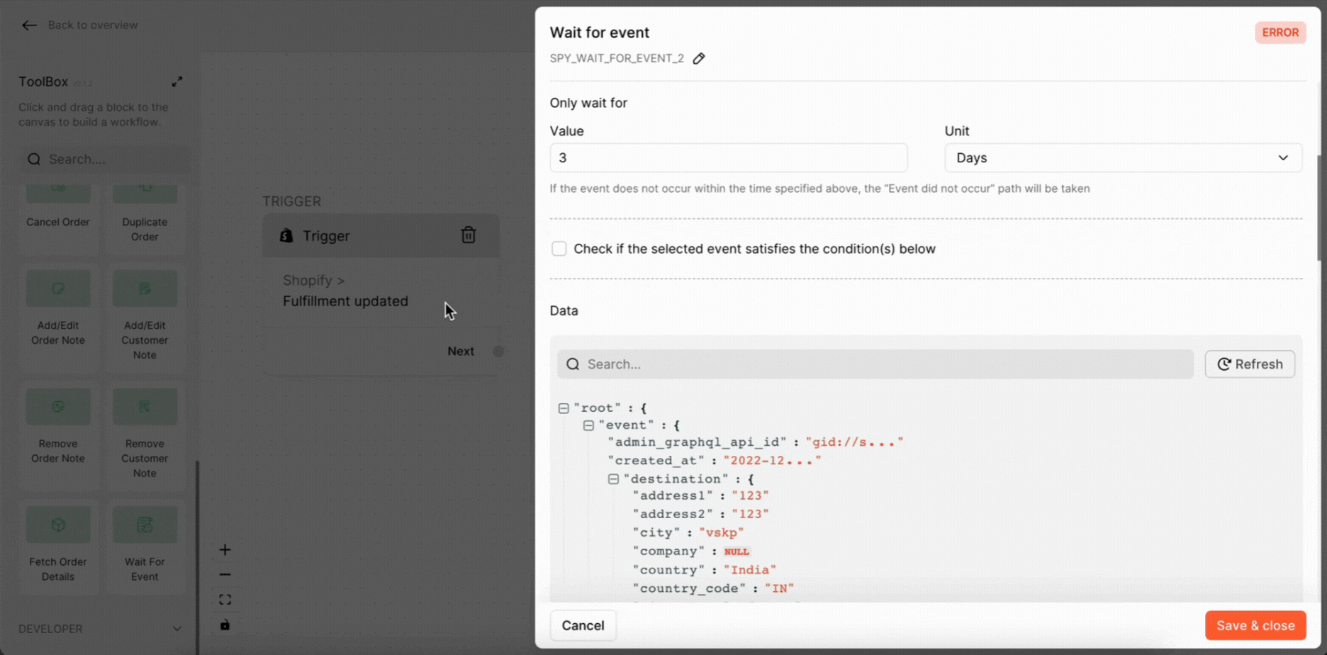The height and width of the screenshot is (655, 1327).
Task: Toggle the canvas lock icon
Action: (225, 625)
